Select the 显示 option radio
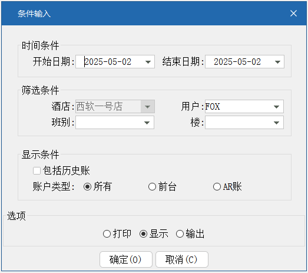 click(143, 234)
